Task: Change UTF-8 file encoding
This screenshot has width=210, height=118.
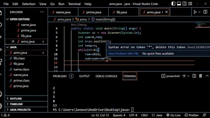Action: pyautogui.click(x=133, y=115)
